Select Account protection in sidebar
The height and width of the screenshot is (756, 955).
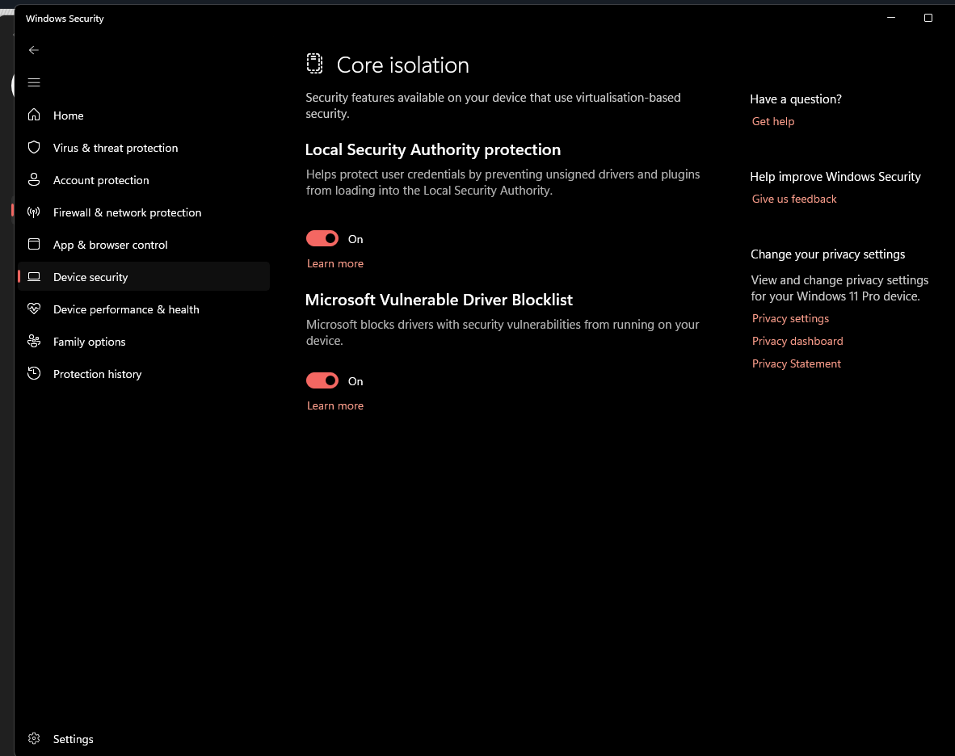144,179
